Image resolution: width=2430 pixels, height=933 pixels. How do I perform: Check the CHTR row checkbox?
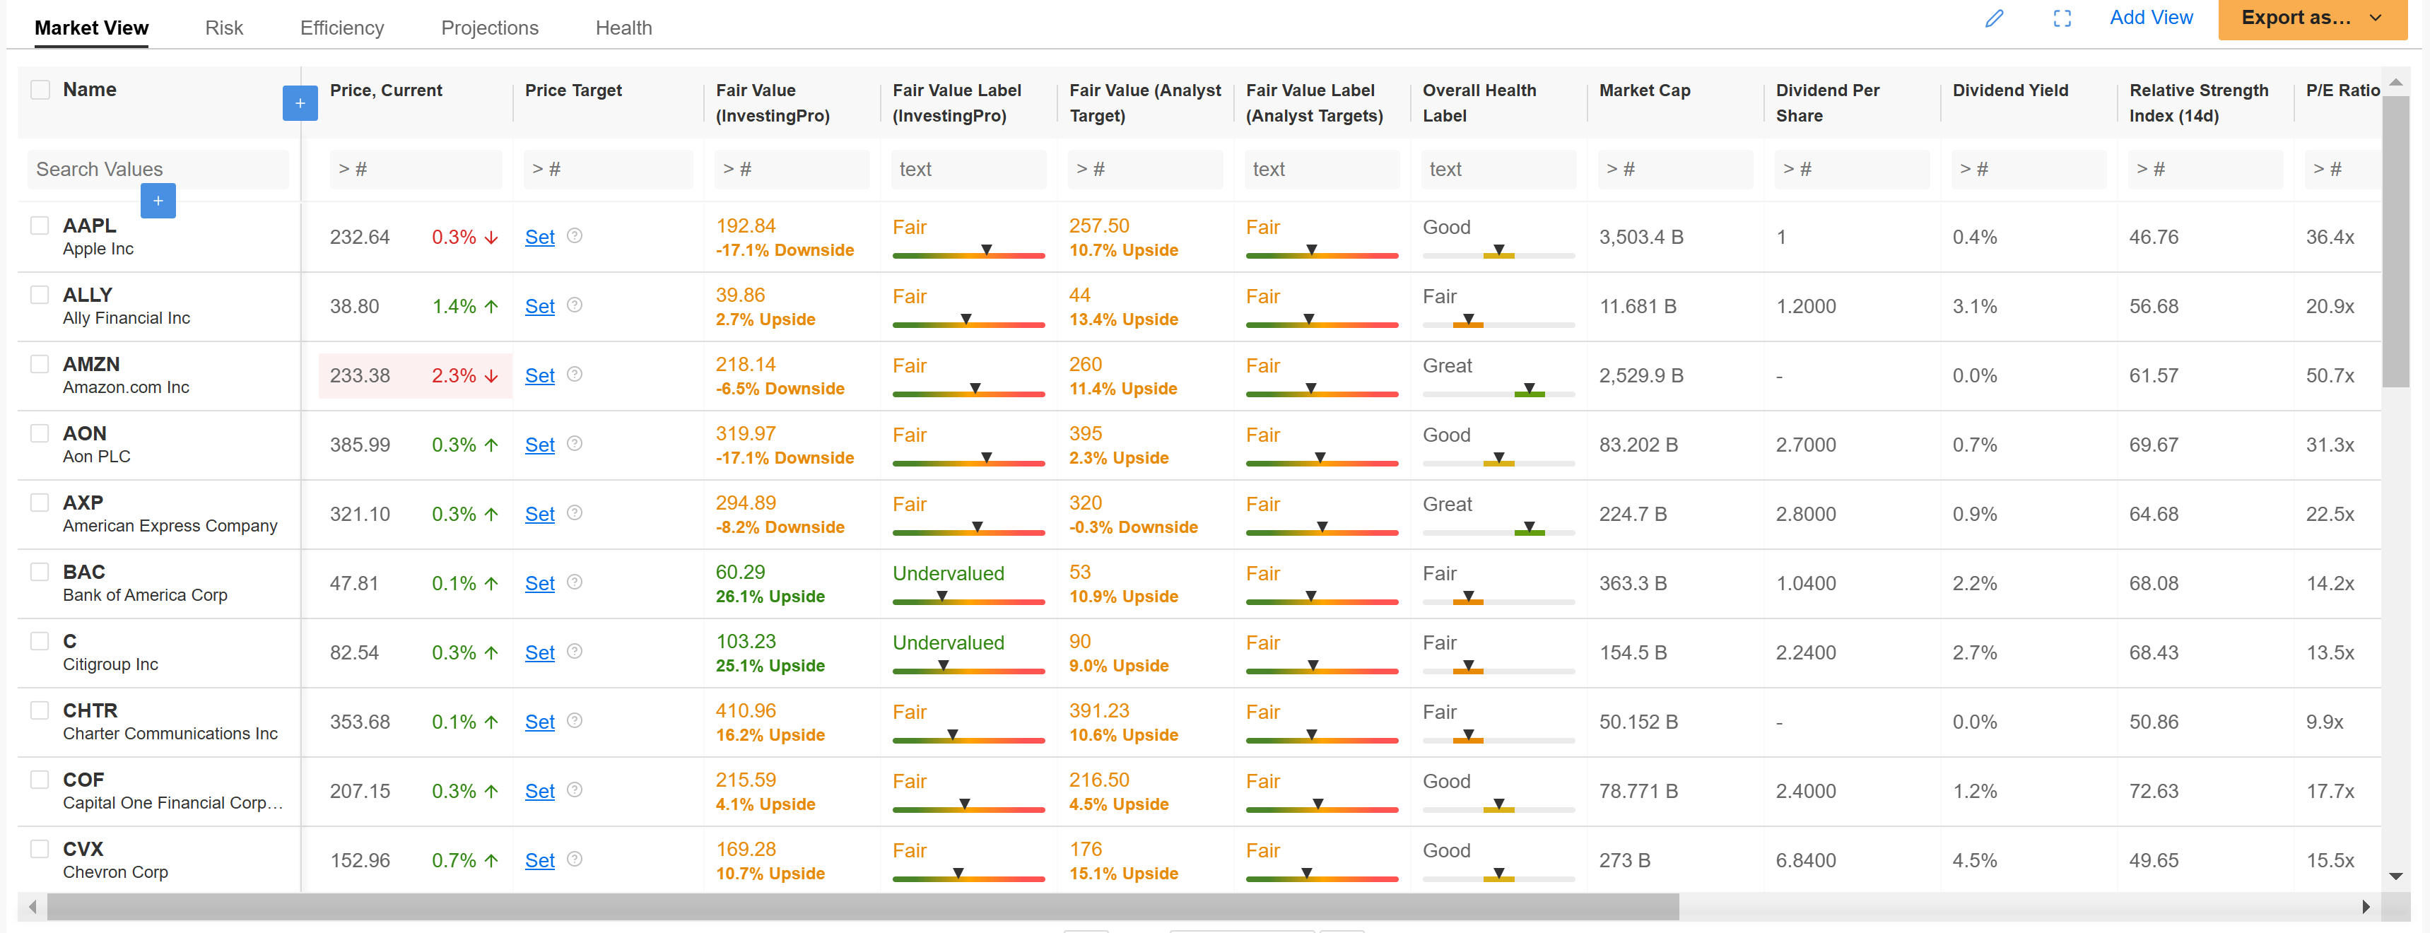point(40,710)
